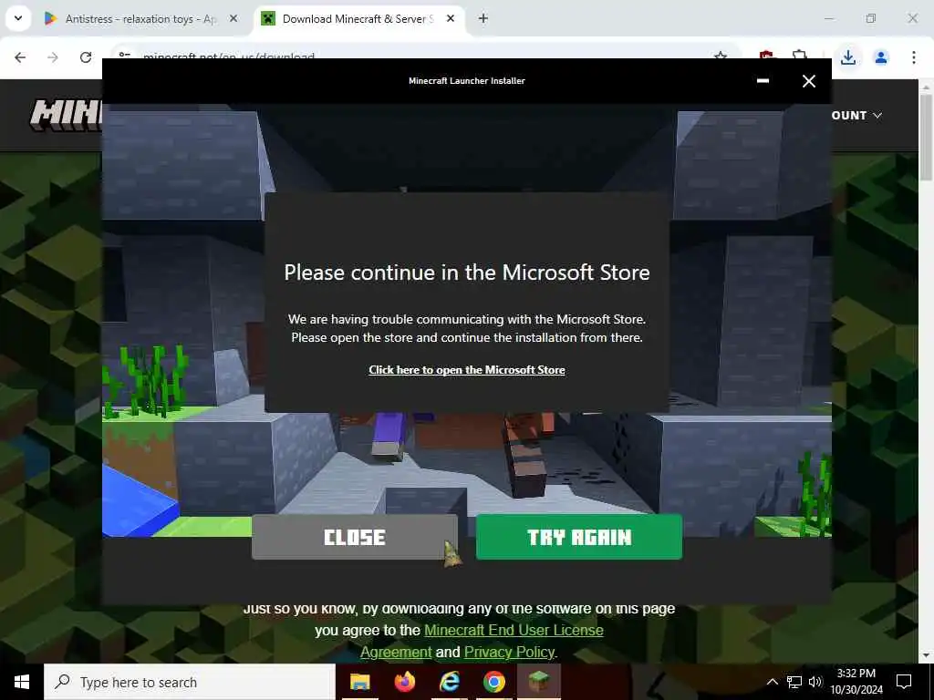Open network status tray icon
Viewport: 934px width, 700px height.
tap(794, 682)
